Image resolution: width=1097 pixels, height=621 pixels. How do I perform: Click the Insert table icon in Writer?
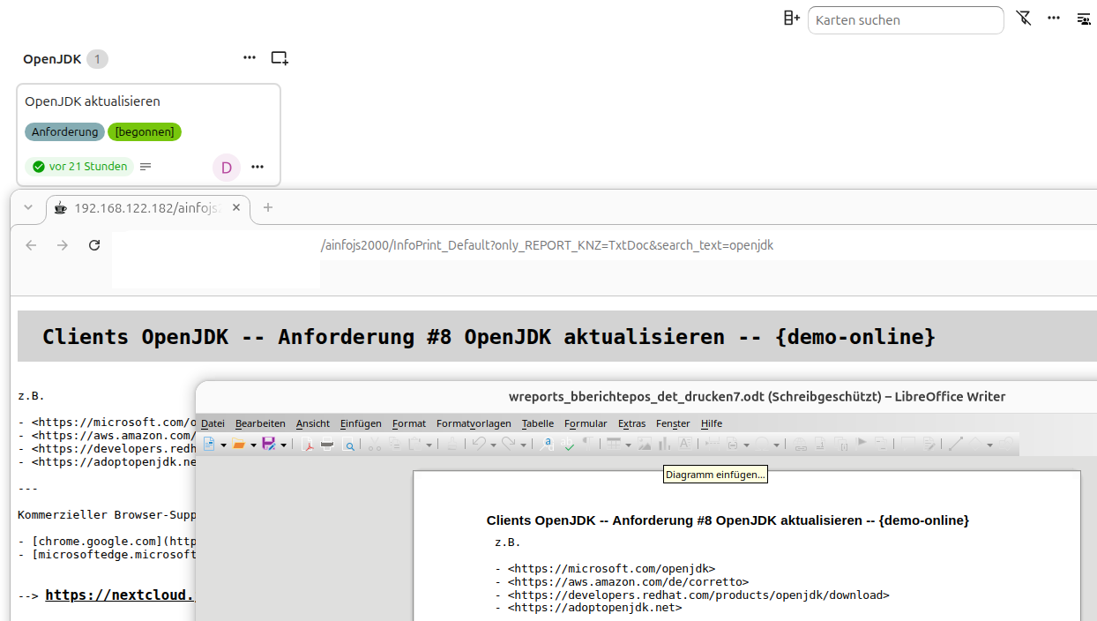(614, 445)
